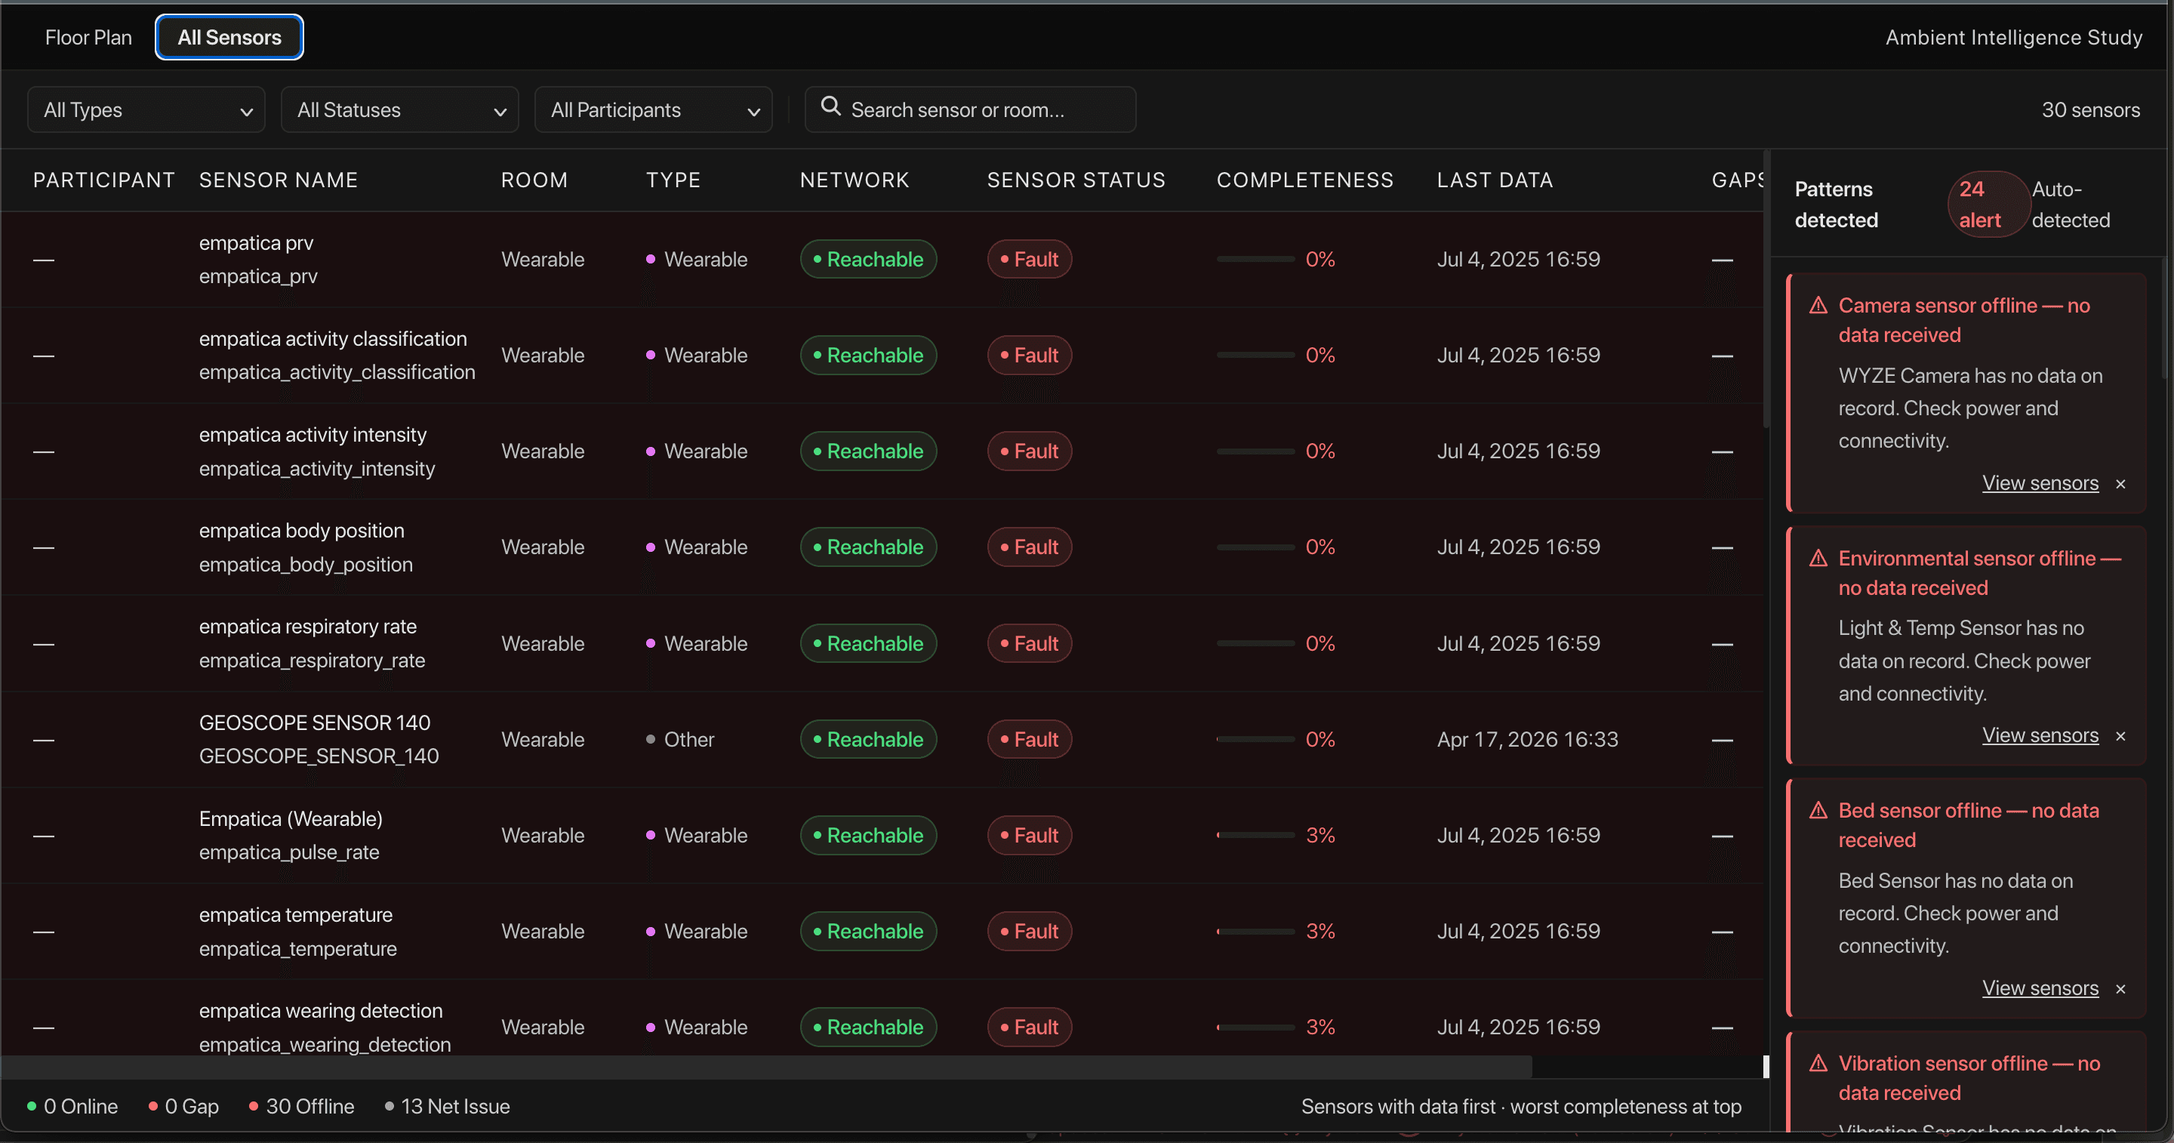Screen dimensions: 2174x1143
Task: Select the empatica wearing detection sensor name
Action: point(321,1010)
